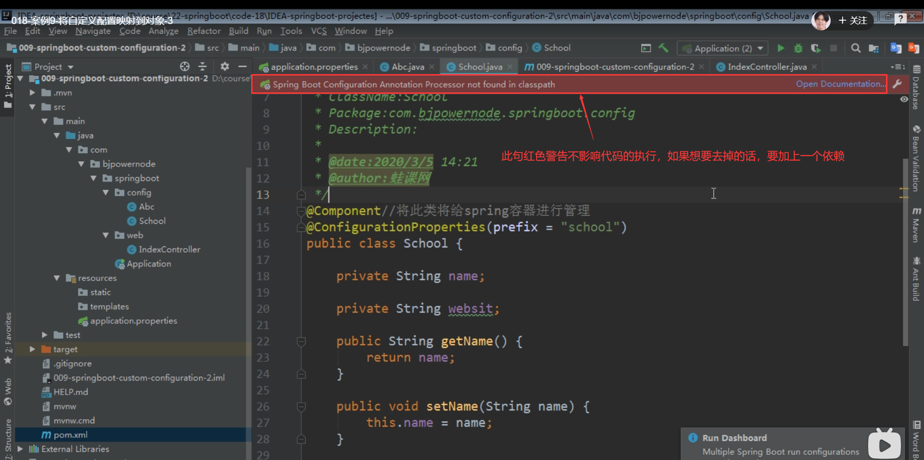Hide the Project tool window
Image resolution: width=924 pixels, height=460 pixels.
[x=243, y=66]
